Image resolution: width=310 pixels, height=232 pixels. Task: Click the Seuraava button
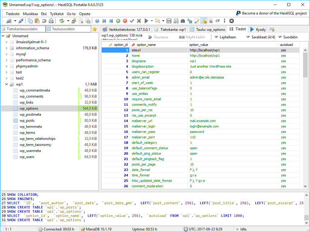click(158, 37)
